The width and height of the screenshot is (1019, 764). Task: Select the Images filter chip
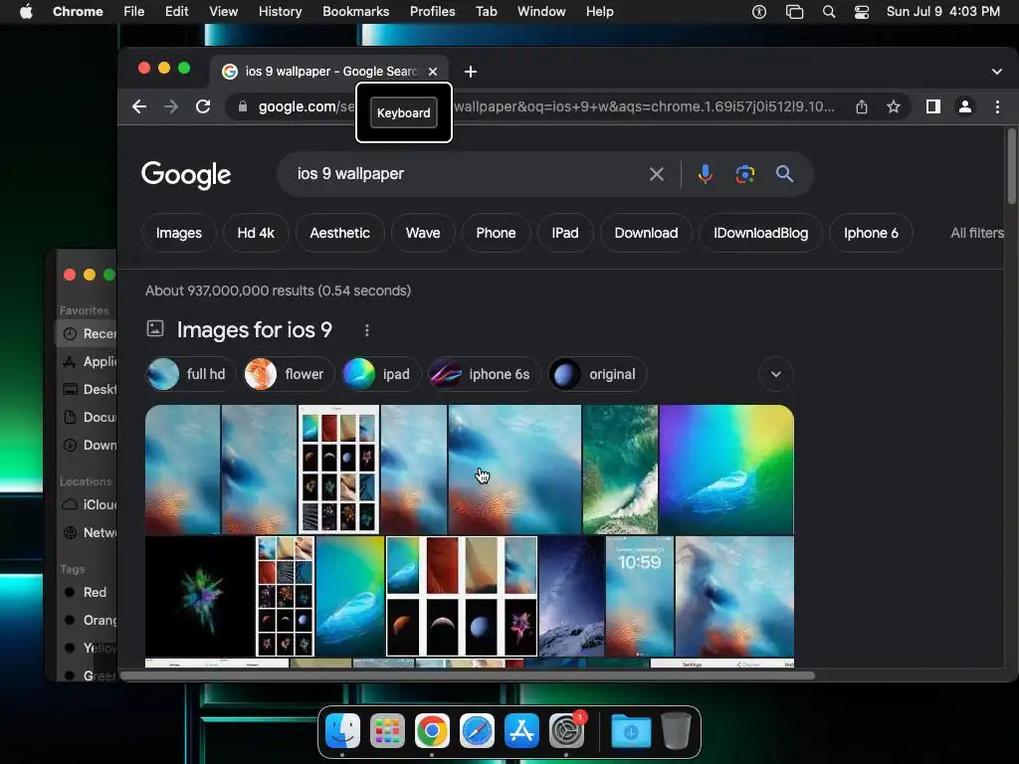click(x=179, y=233)
